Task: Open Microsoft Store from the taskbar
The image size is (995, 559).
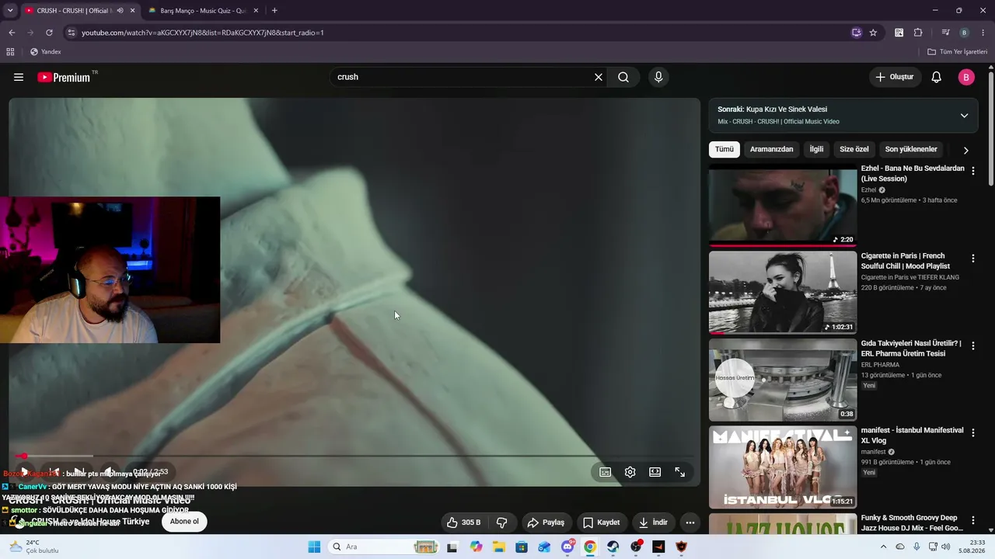Action: 521,547
